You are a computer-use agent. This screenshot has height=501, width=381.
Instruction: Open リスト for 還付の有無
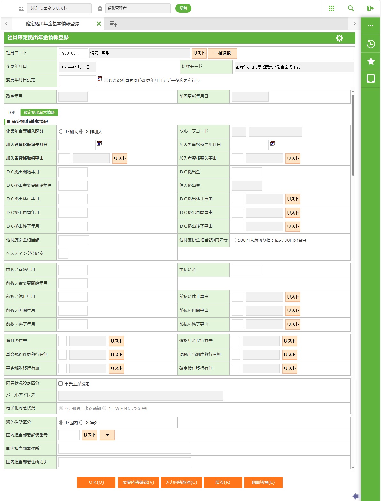coord(117,341)
